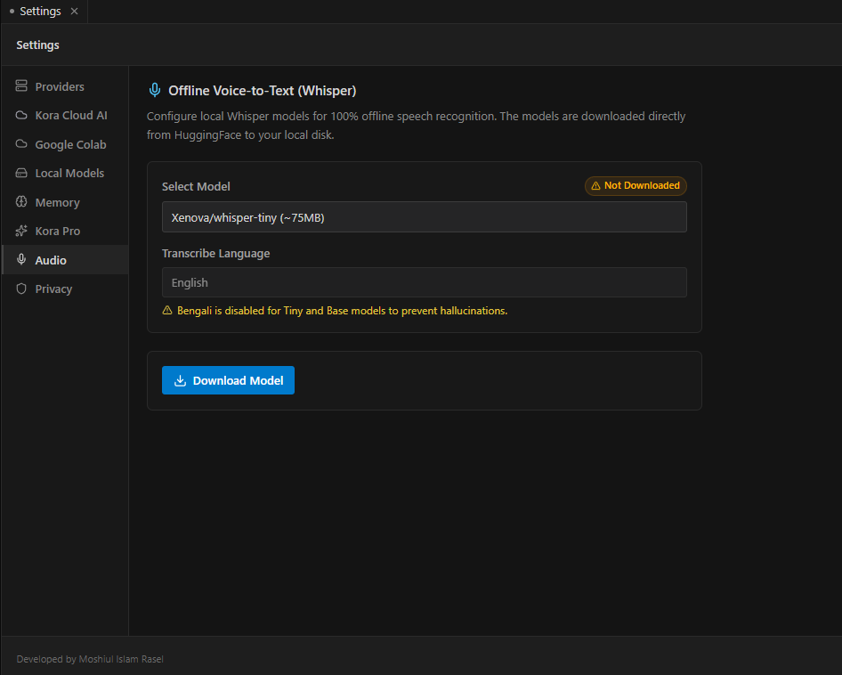The width and height of the screenshot is (842, 675).
Task: Open the Transcribe Language dropdown
Action: (x=425, y=282)
